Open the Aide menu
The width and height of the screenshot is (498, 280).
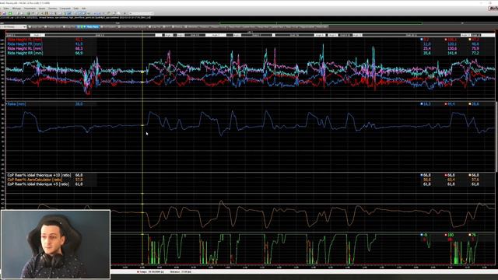tap(83, 9)
